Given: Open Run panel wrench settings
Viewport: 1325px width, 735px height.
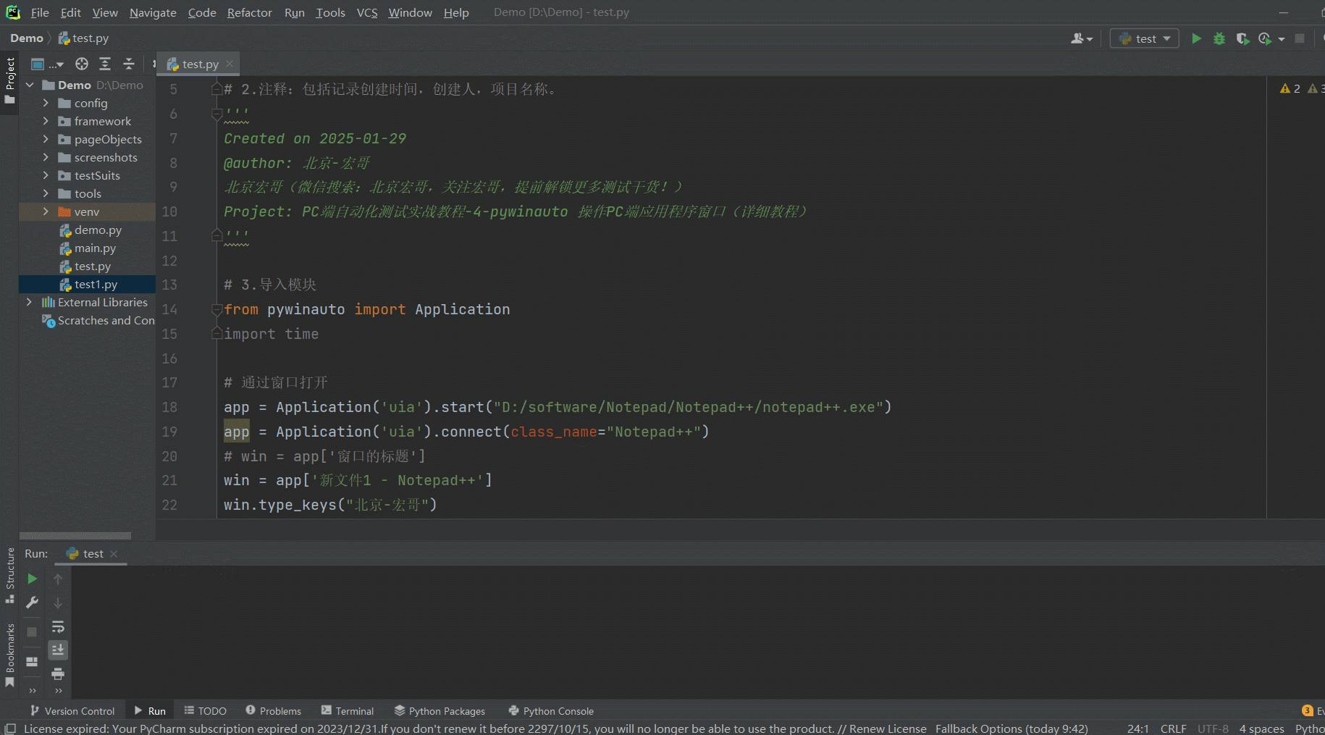Looking at the screenshot, I should pos(32,602).
